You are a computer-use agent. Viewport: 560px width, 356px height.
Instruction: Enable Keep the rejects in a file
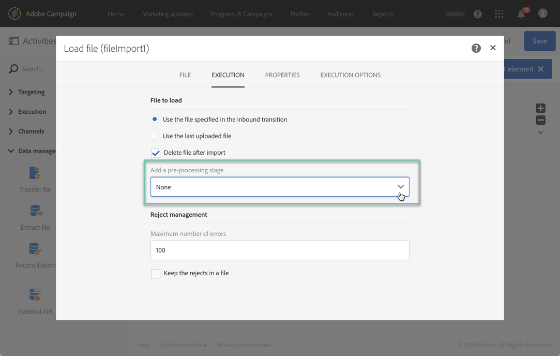[156, 273]
